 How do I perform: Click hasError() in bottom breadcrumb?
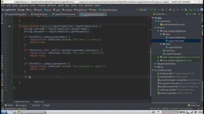(39, 102)
